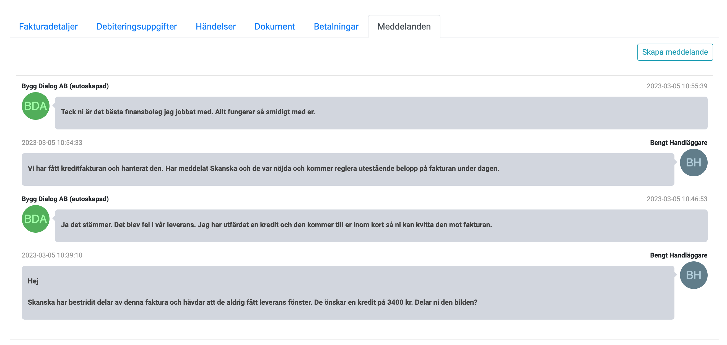Switch to the Debiteringsuppgifter tab

137,26
